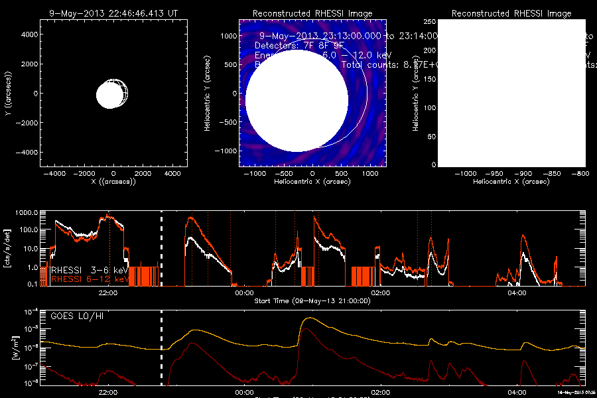Open the blank white RHESSI image panel
Image resolution: width=597 pixels, height=398 pixels.
511,94
